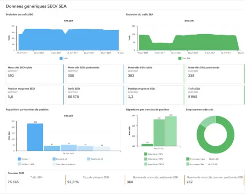Select the tall blue bar labeled 228
This screenshot has height=194, width=246.
(x=35, y=137)
